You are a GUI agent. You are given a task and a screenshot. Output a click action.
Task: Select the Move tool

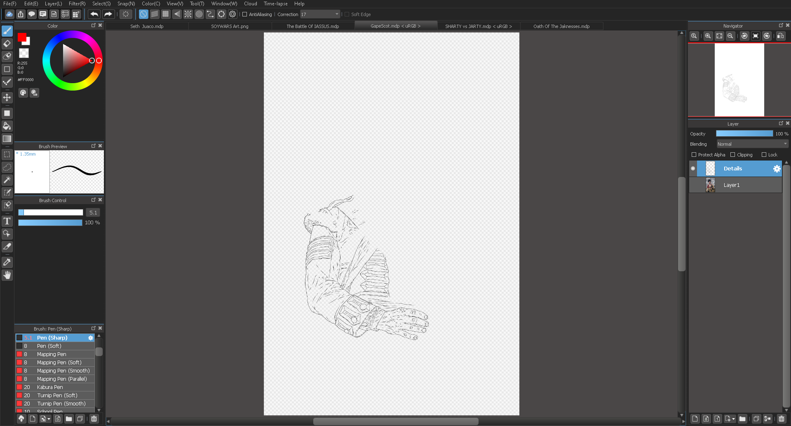[x=7, y=98]
